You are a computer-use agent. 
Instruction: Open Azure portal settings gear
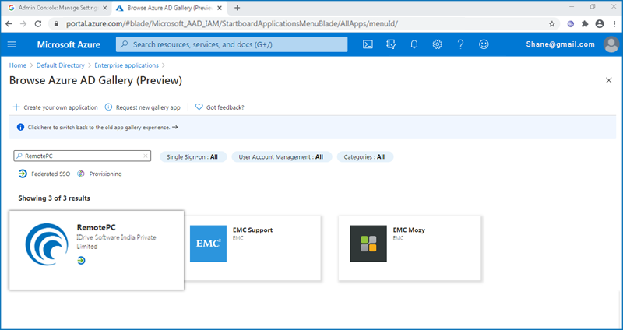438,44
